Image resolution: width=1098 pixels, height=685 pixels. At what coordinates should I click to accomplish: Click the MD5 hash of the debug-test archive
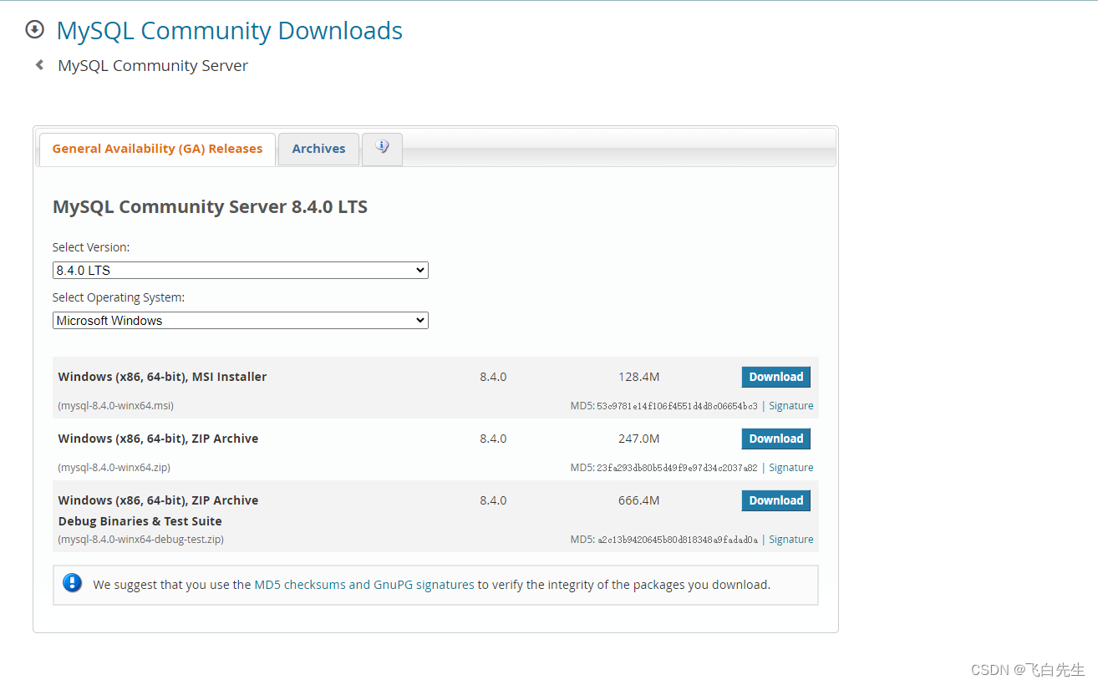pyautogui.click(x=678, y=540)
